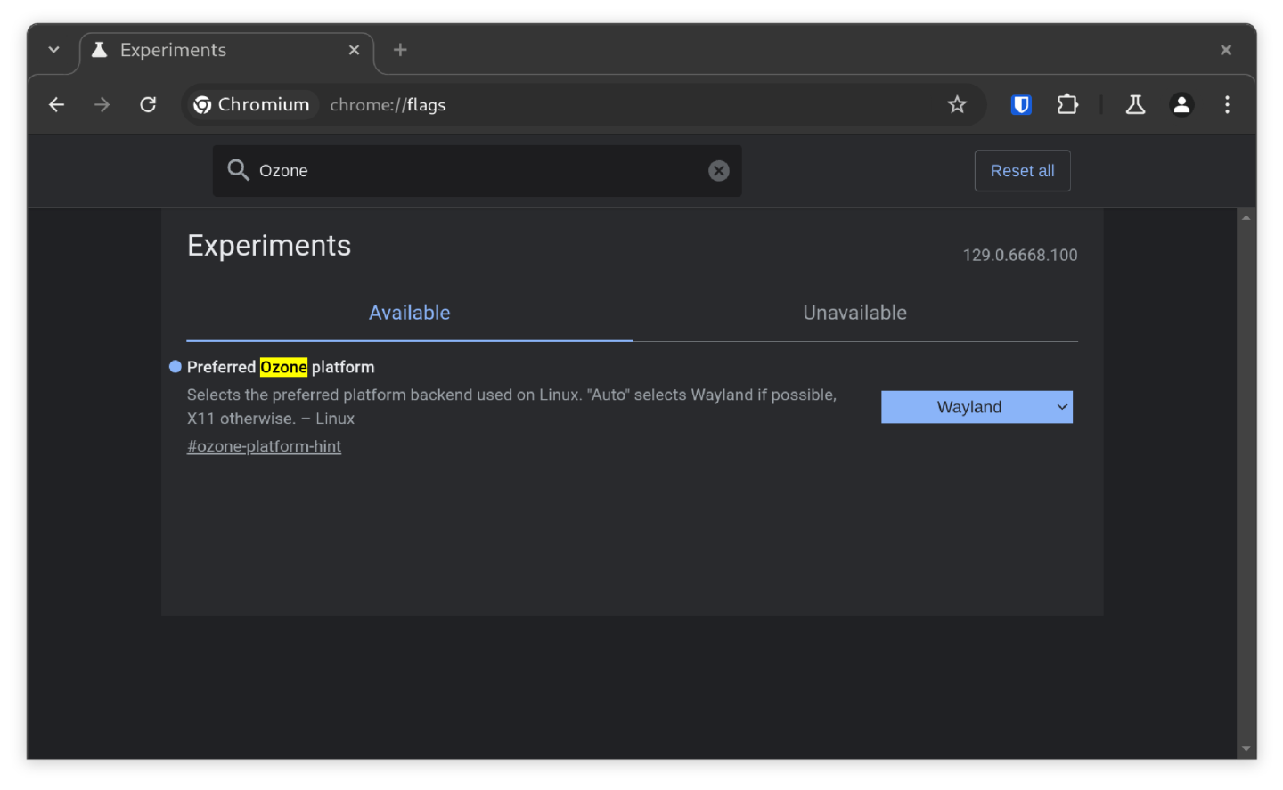1283x790 pixels.
Task: Switch to the Unavailable tab
Action: point(854,313)
